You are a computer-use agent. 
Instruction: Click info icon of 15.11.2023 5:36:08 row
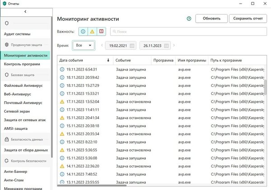[x=62, y=158]
